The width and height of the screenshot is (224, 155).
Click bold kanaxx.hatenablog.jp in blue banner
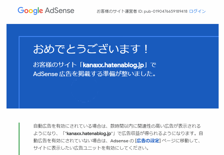pos(113,65)
